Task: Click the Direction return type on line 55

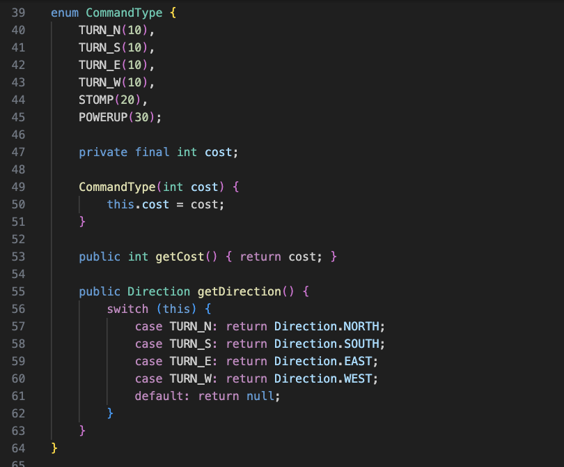Action: click(159, 292)
